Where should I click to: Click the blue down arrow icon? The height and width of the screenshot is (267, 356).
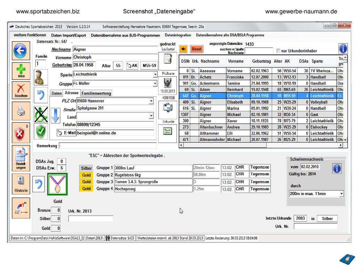(55, 115)
